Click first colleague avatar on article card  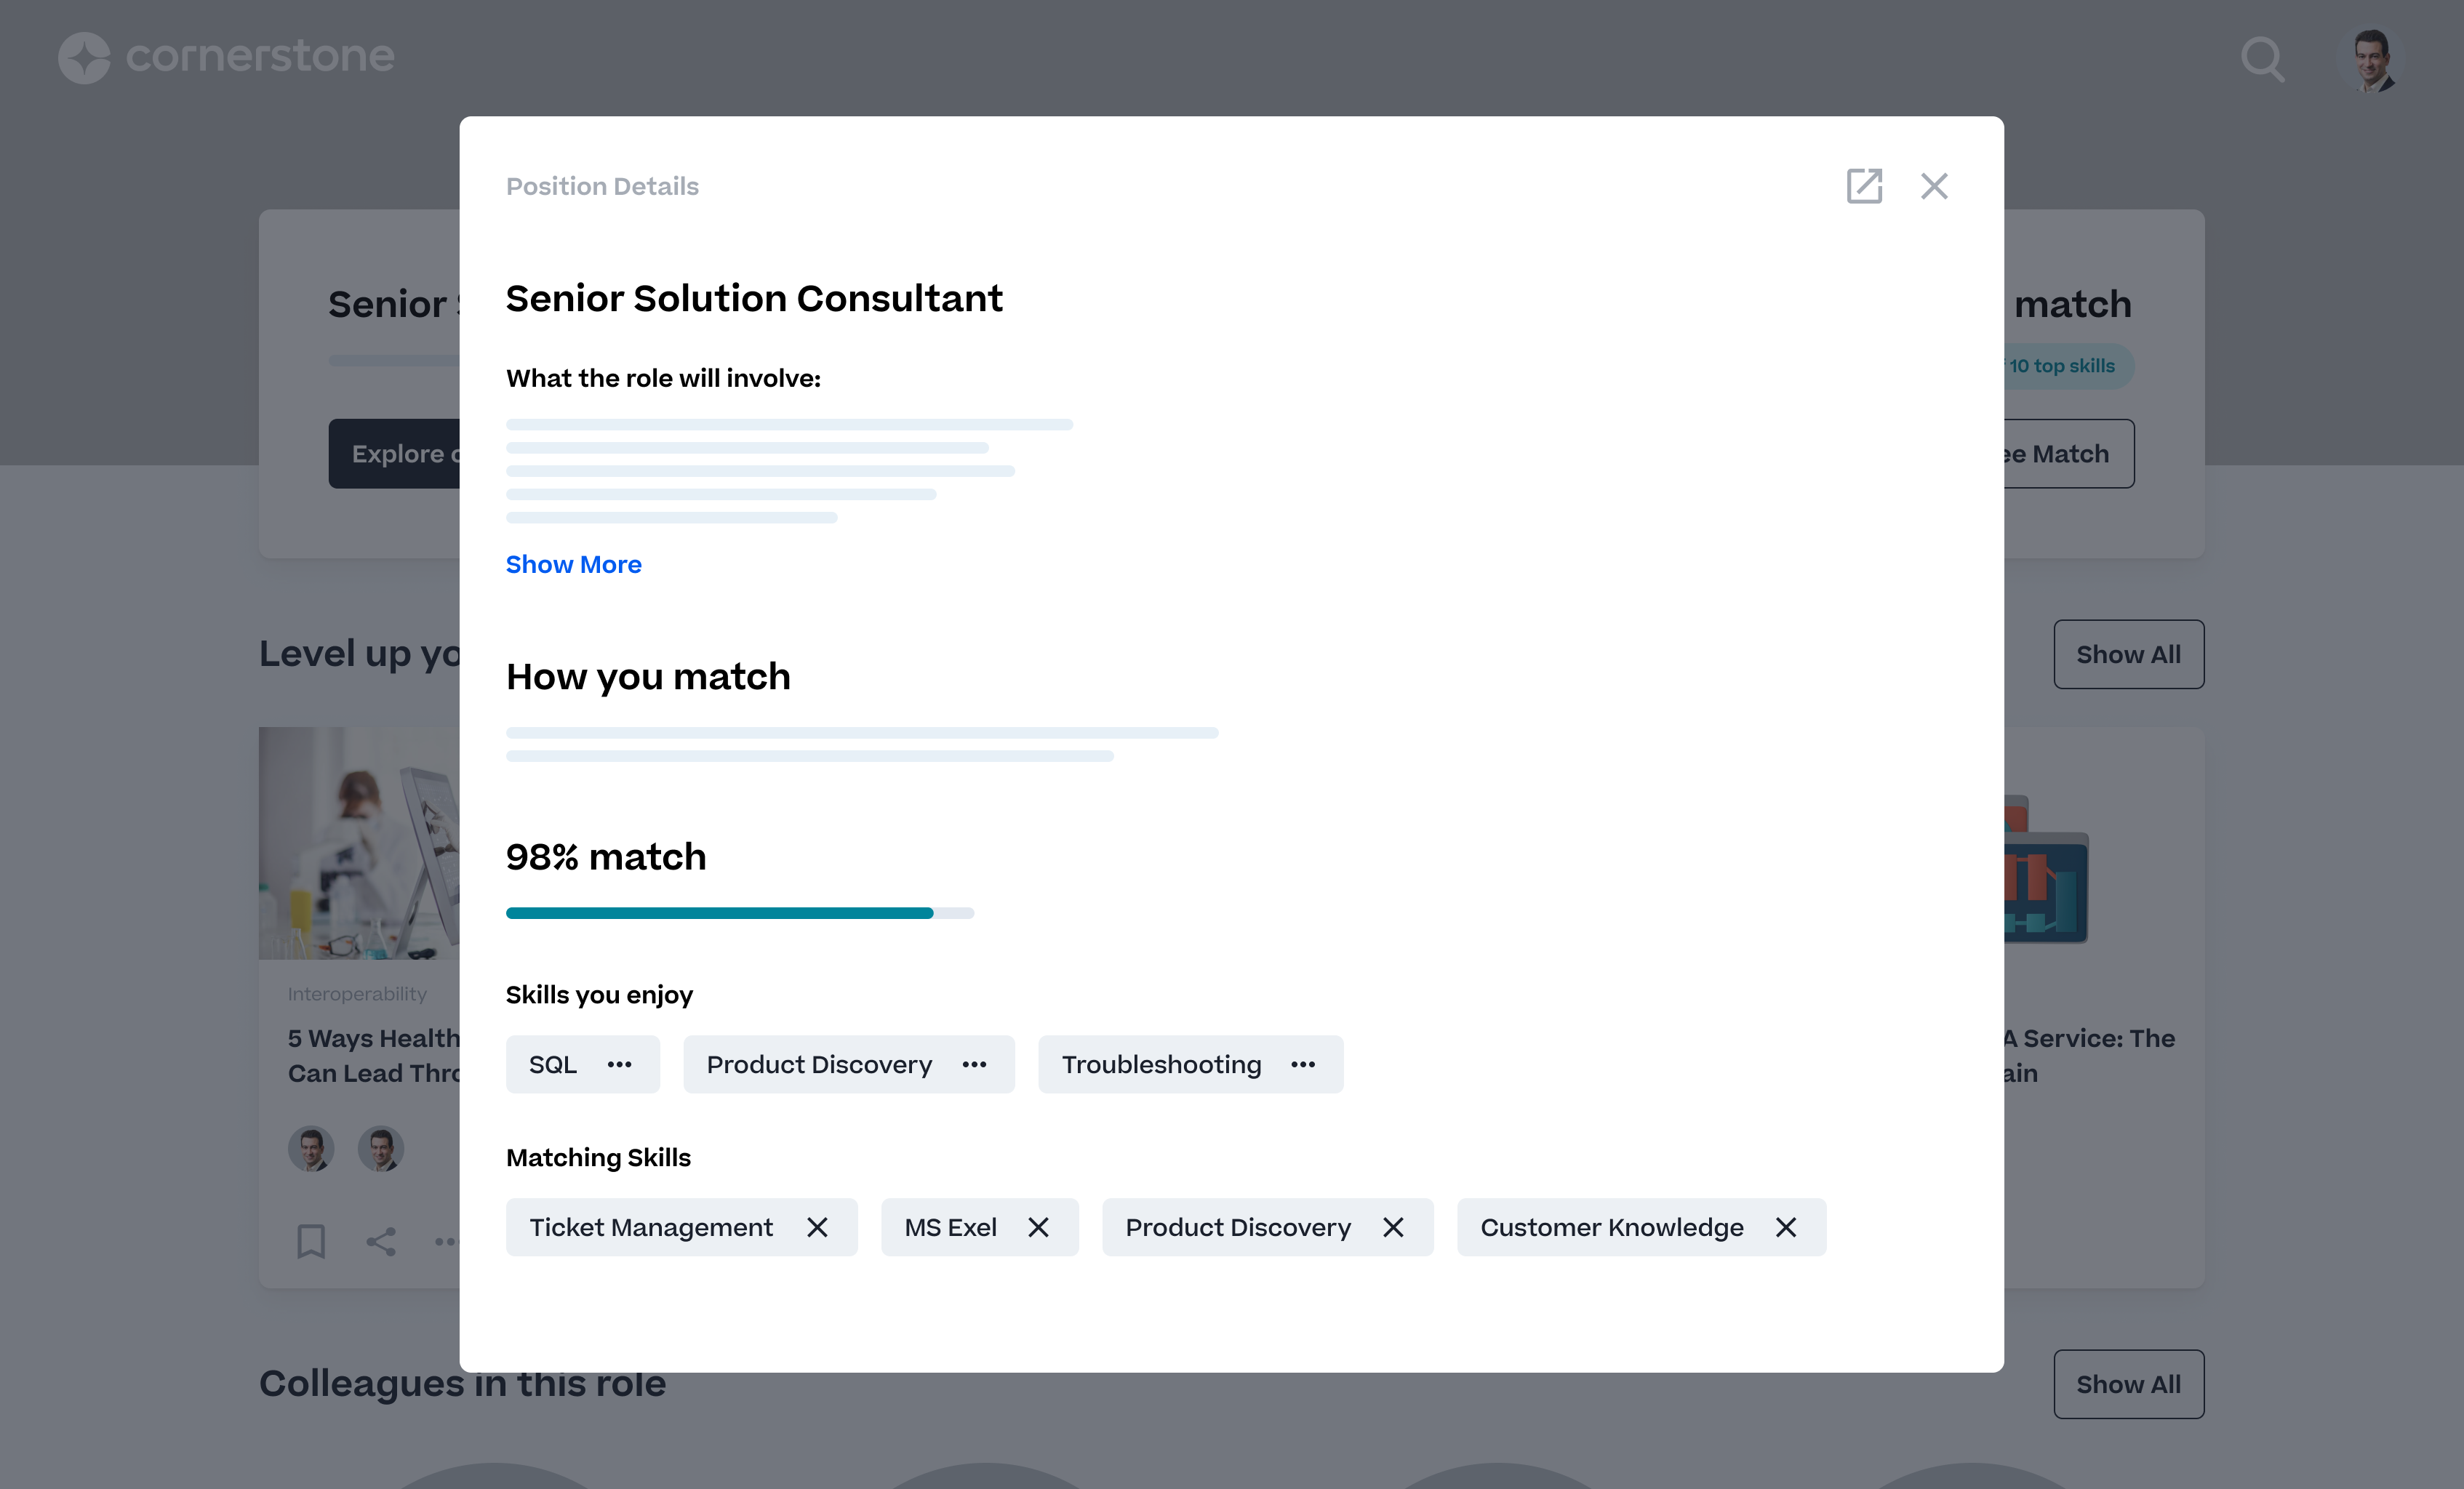click(x=311, y=1148)
